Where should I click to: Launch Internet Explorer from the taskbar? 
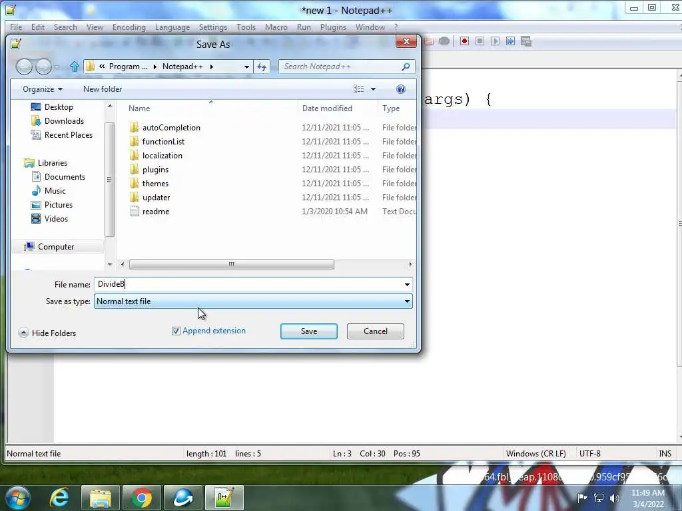tap(59, 498)
